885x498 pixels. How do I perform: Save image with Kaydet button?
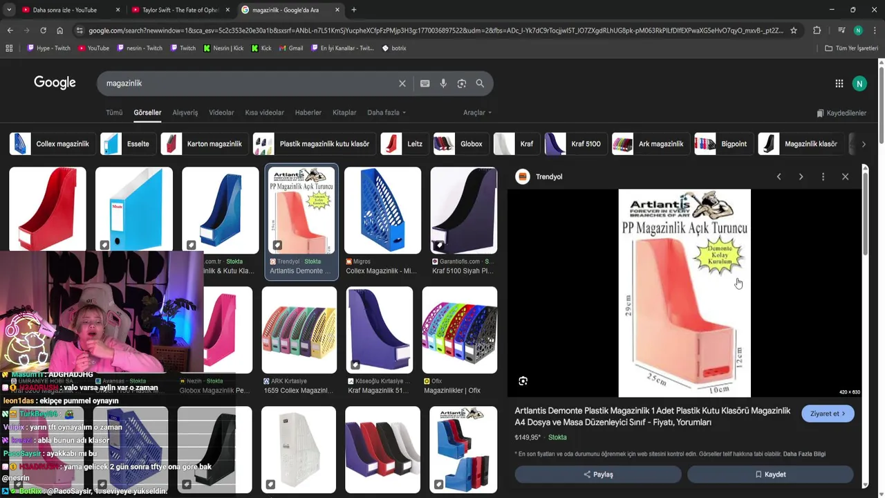pyautogui.click(x=770, y=474)
